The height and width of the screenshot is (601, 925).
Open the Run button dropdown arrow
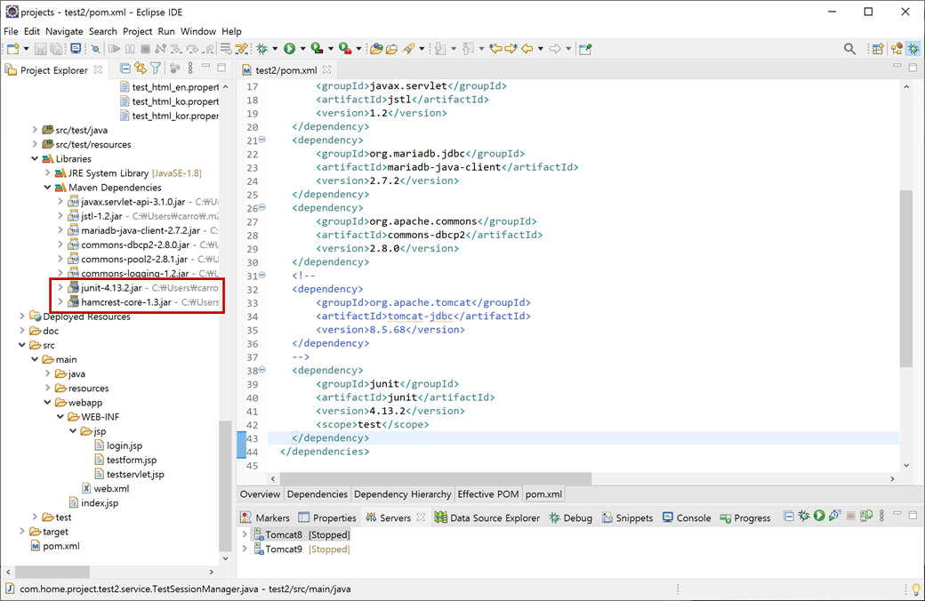(x=302, y=49)
